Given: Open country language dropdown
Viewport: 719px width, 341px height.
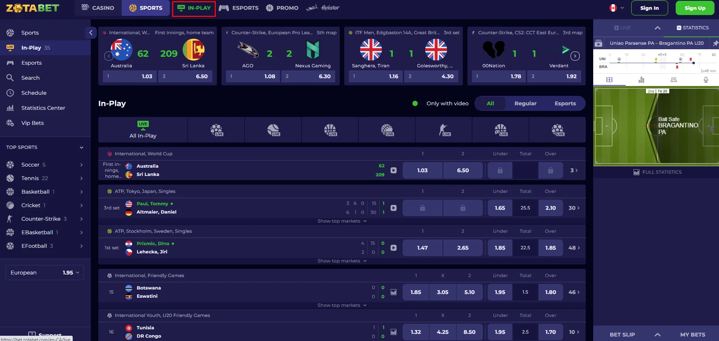Looking at the screenshot, I should [x=617, y=8].
